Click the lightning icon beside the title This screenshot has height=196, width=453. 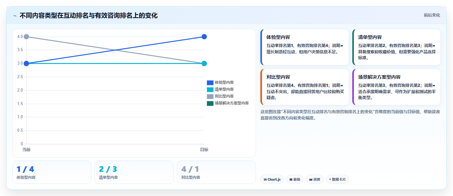coord(15,16)
